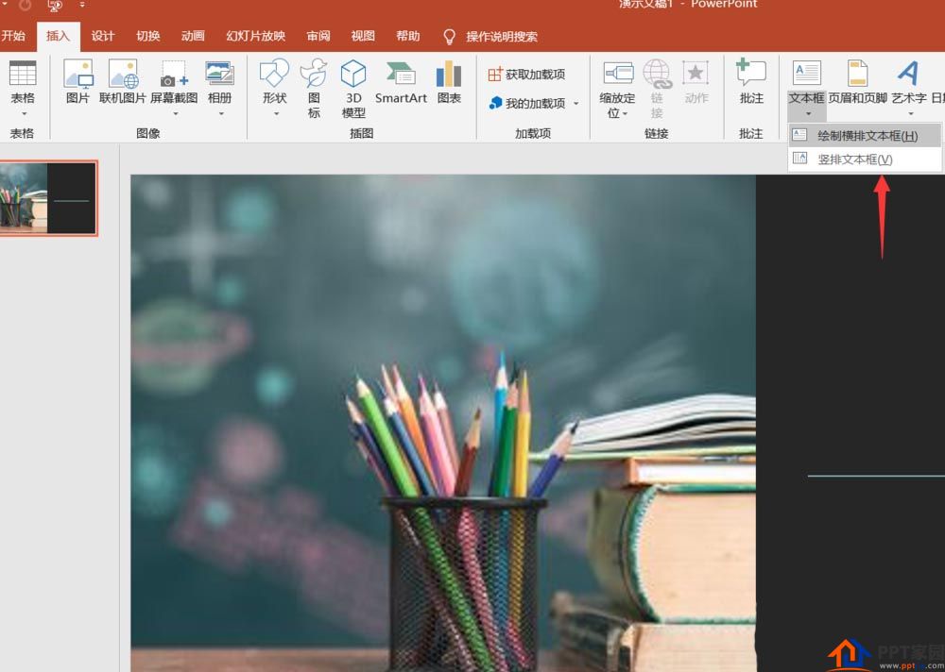Switch to the Design (设计) tab
This screenshot has width=945, height=672.
102,36
